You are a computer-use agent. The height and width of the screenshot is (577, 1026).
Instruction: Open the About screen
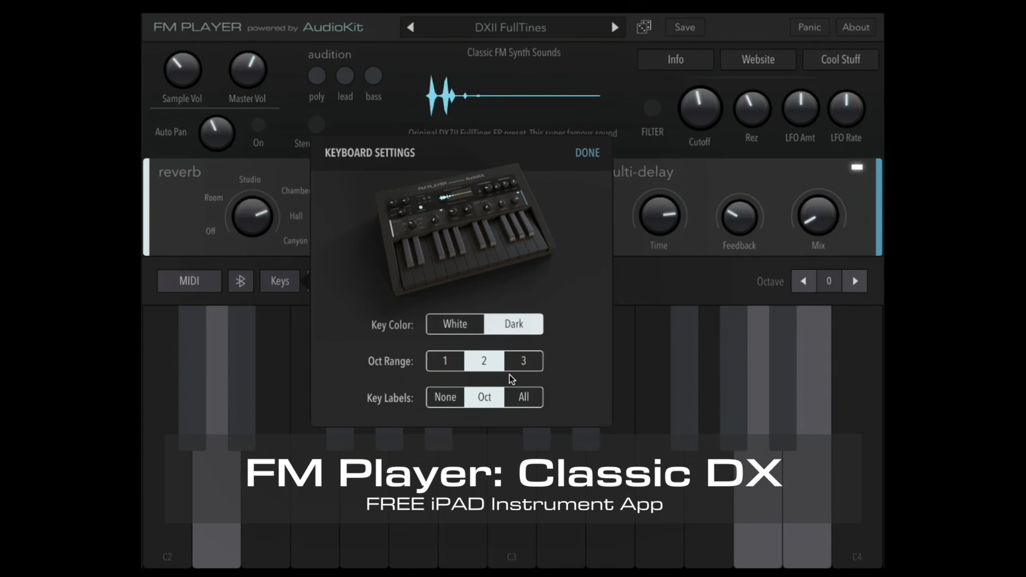pos(856,27)
